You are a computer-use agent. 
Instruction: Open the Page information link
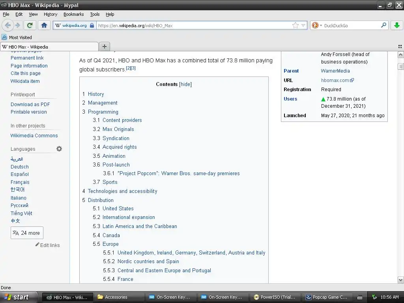(x=29, y=66)
